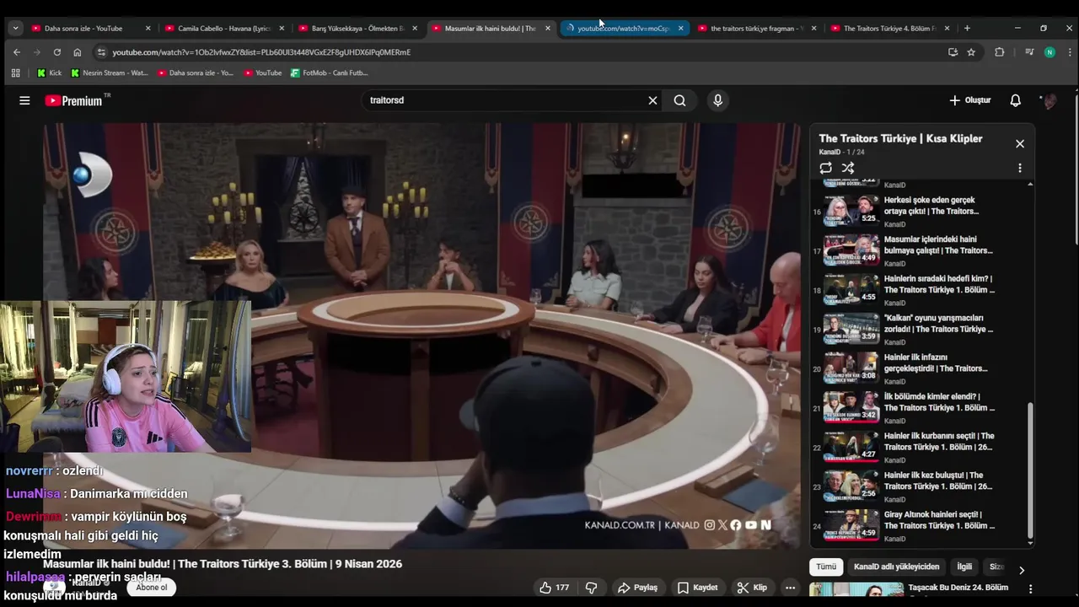Image resolution: width=1079 pixels, height=607 pixels.
Task: Install app icon in address bar
Action: coord(953,52)
